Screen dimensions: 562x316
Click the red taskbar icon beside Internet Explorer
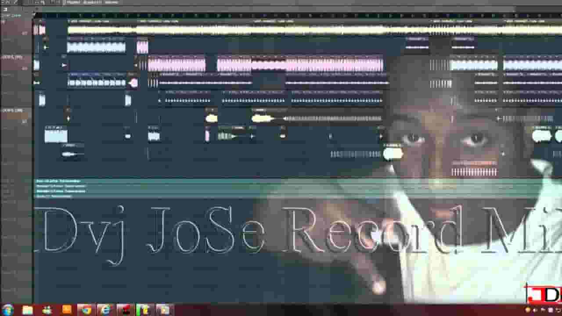(x=125, y=310)
